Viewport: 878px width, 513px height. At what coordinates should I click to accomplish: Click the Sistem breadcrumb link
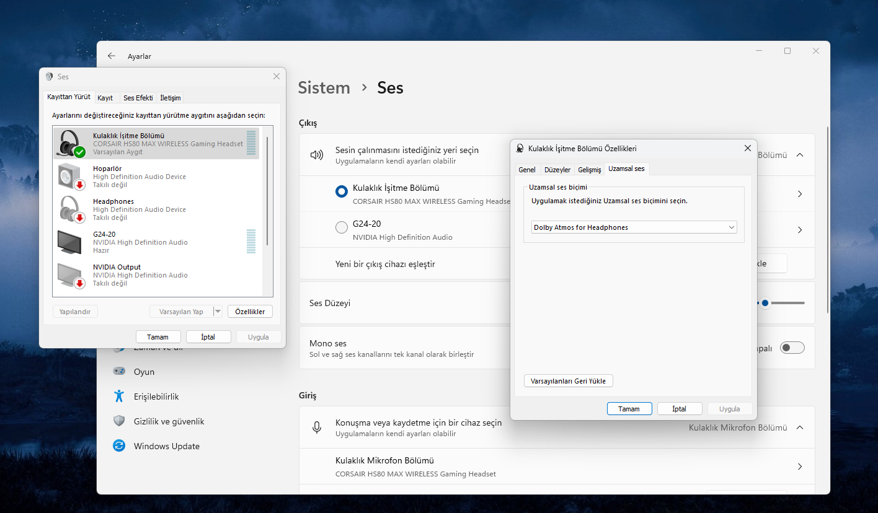(324, 87)
